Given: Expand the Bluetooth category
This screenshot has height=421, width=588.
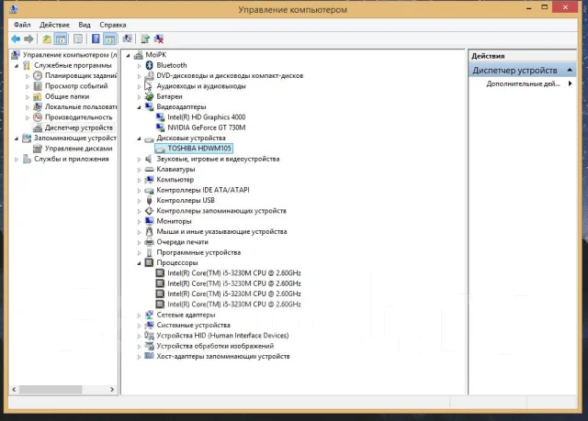Looking at the screenshot, I should pyautogui.click(x=139, y=65).
